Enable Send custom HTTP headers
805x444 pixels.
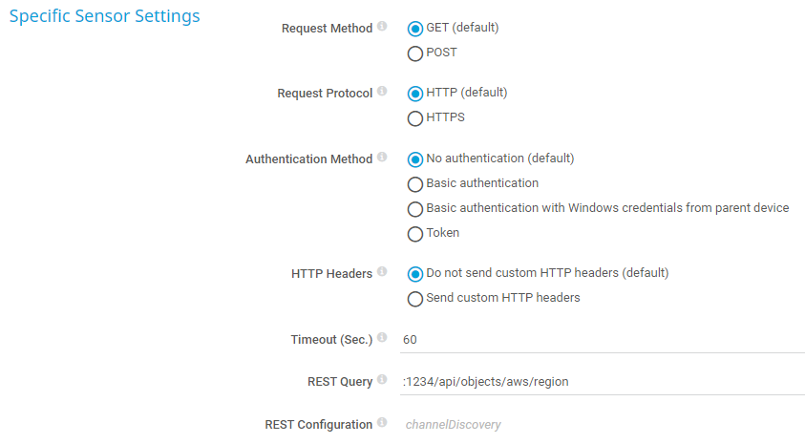coord(415,299)
